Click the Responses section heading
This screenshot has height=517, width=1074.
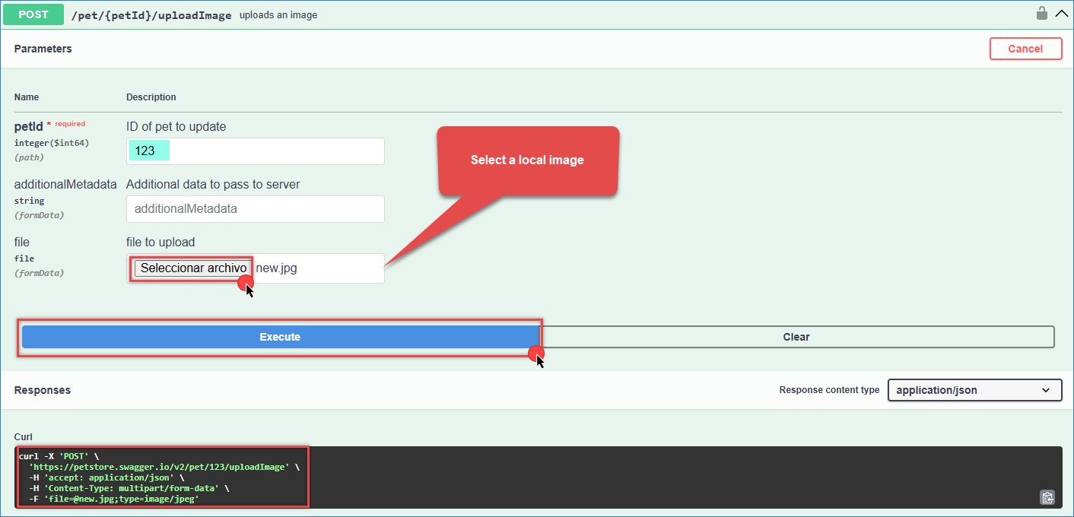(43, 390)
